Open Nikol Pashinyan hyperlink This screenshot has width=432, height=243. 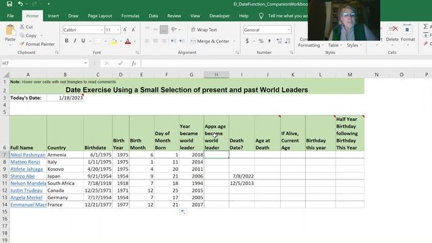coord(28,155)
